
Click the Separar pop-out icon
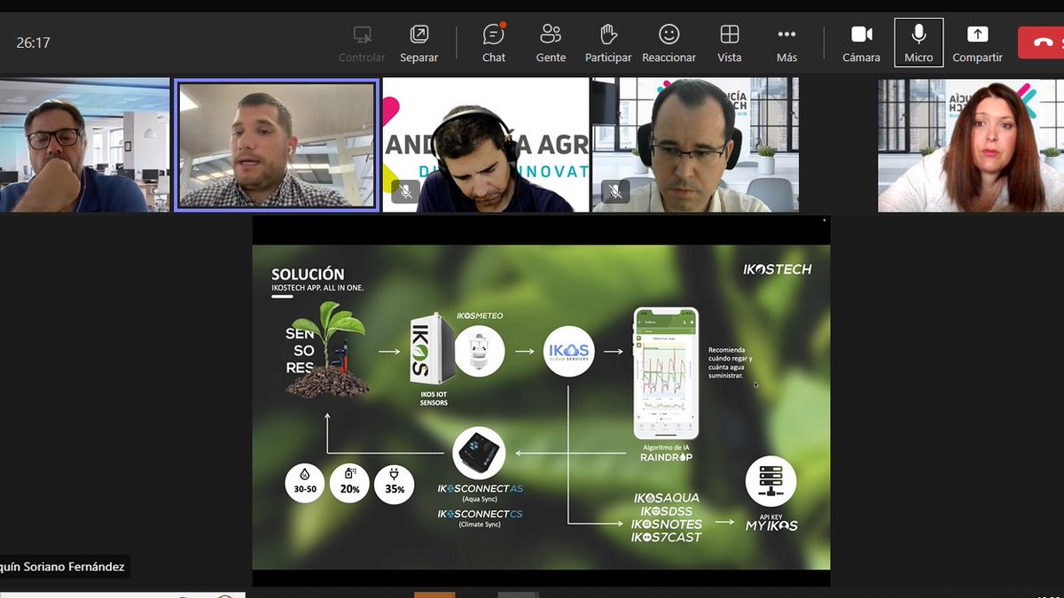[x=419, y=35]
